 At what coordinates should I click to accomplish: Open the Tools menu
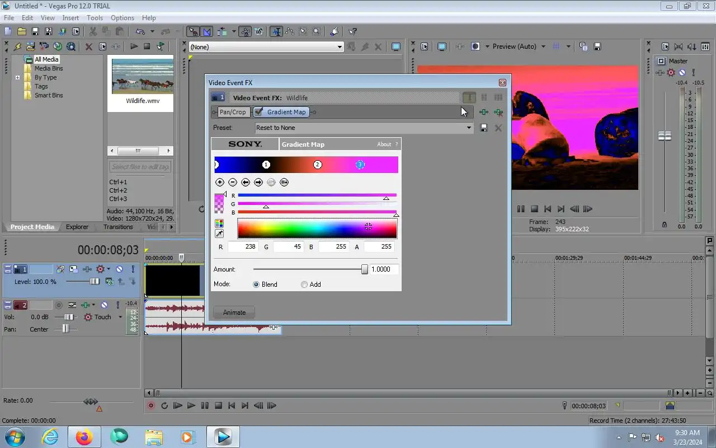coord(95,18)
